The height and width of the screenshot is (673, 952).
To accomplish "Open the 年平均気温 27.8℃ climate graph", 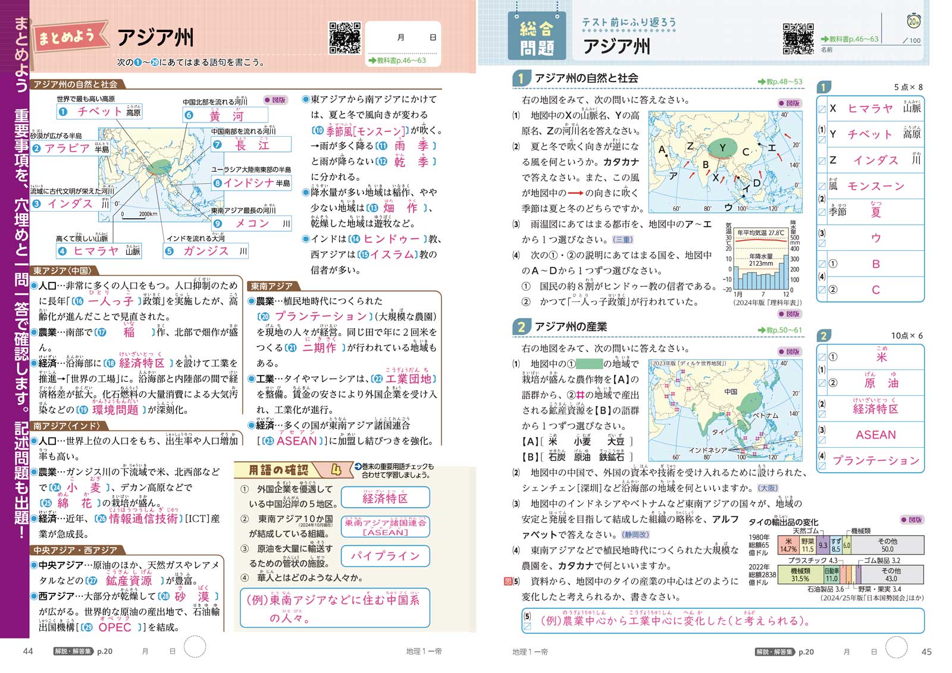I will [x=761, y=259].
